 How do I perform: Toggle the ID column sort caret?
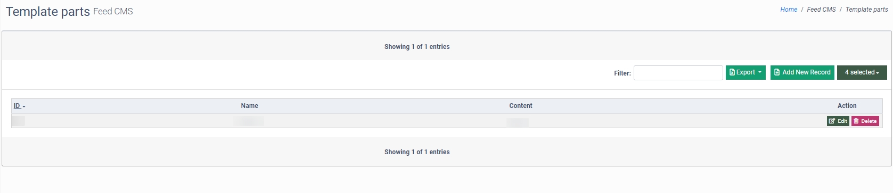[x=24, y=106]
